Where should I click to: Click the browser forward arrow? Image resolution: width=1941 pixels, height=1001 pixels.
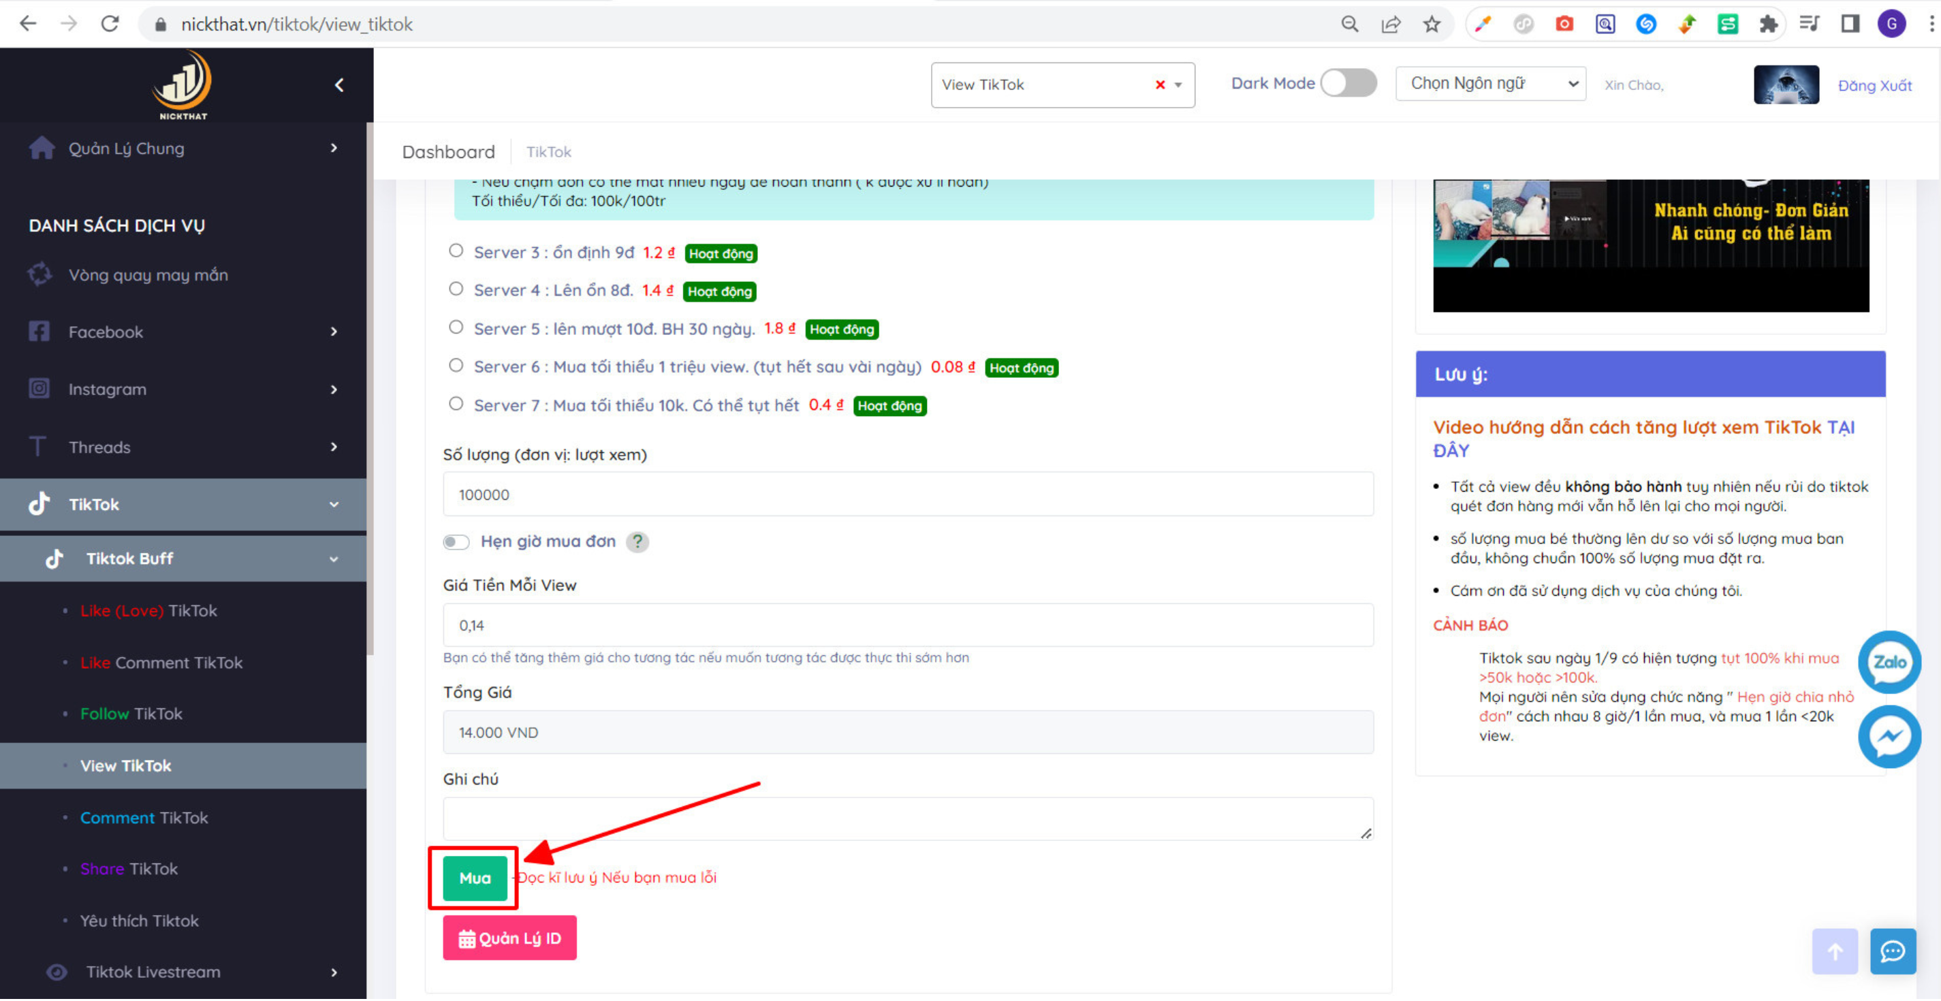[x=69, y=24]
